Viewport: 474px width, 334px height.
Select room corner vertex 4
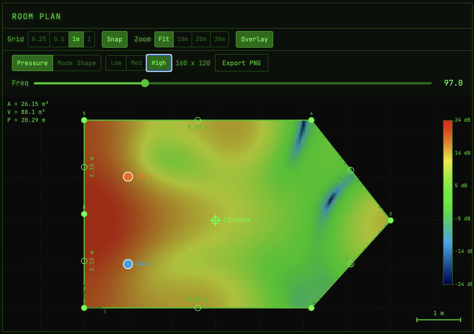point(311,120)
